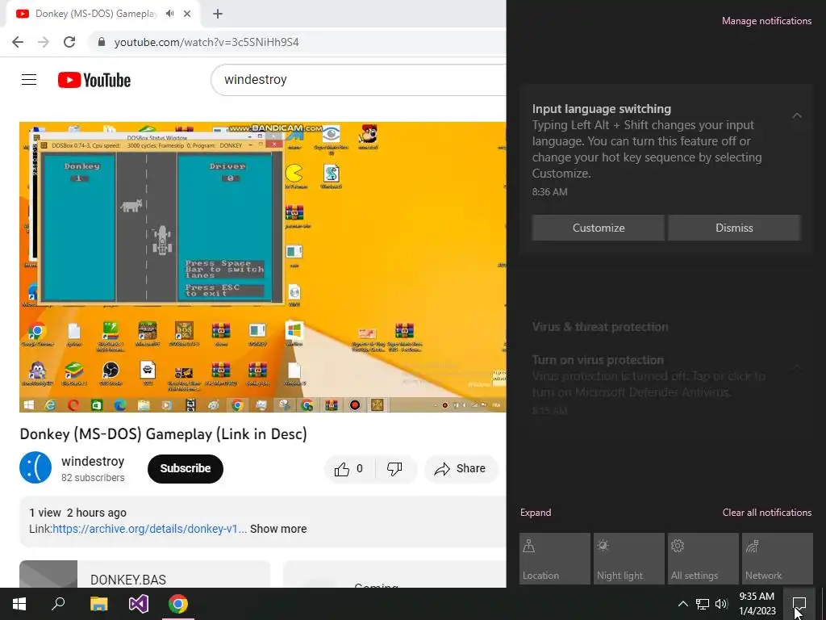Click Customize on the language notification
The height and width of the screenshot is (620, 826).
(599, 228)
